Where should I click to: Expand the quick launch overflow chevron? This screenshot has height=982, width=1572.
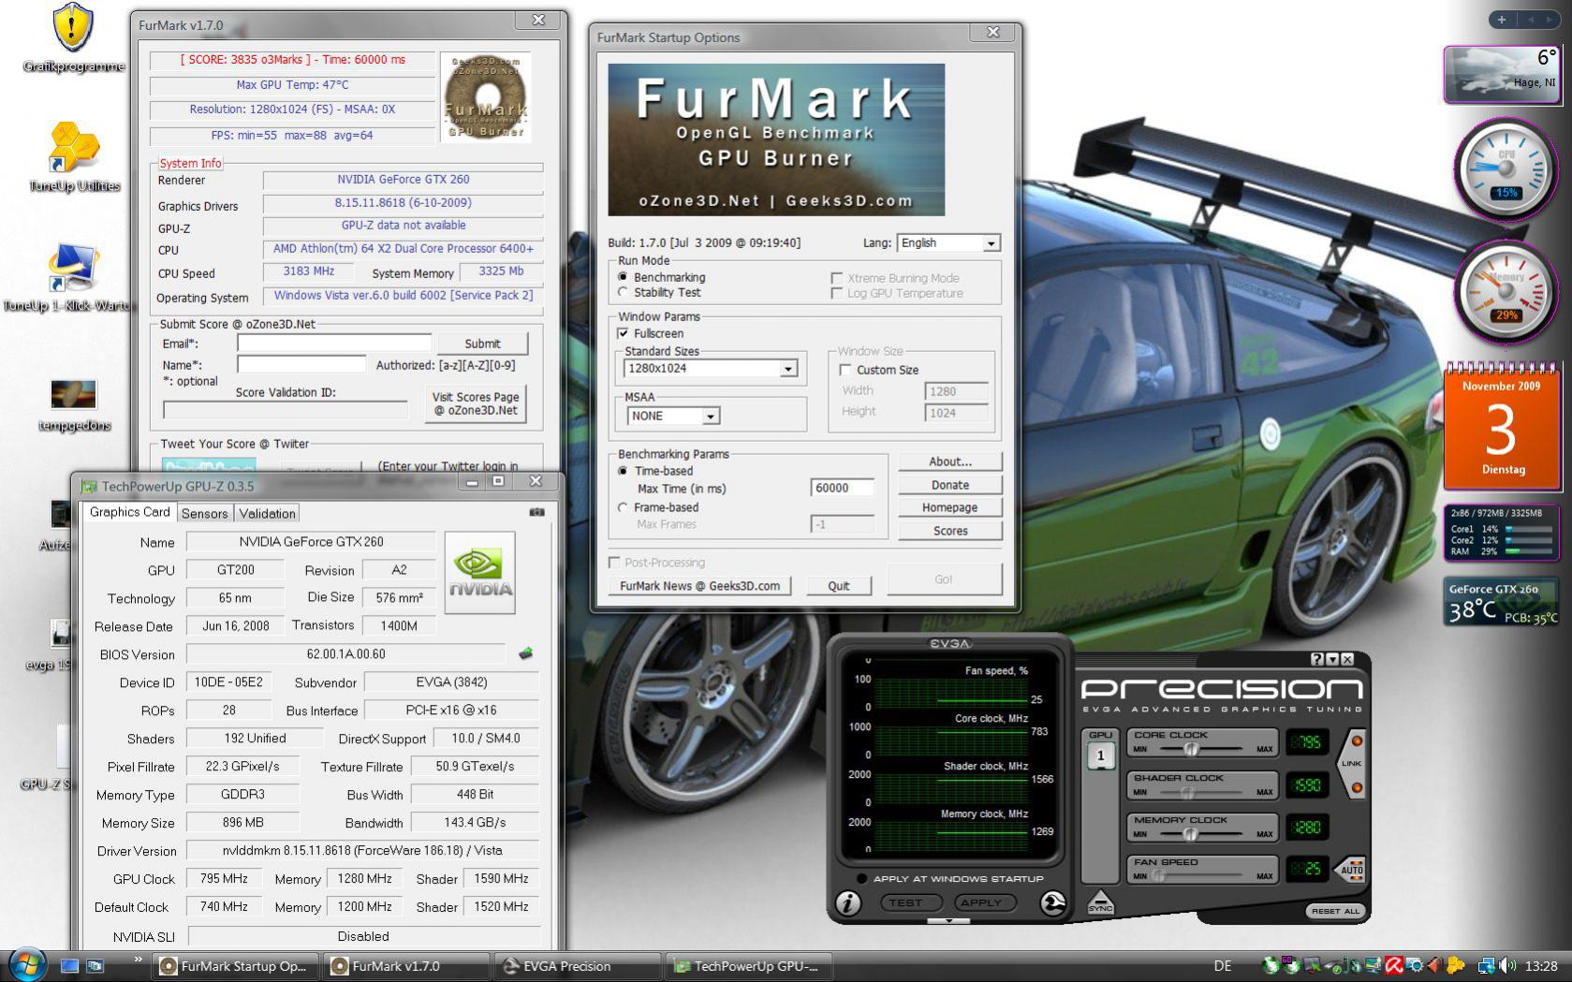[139, 960]
